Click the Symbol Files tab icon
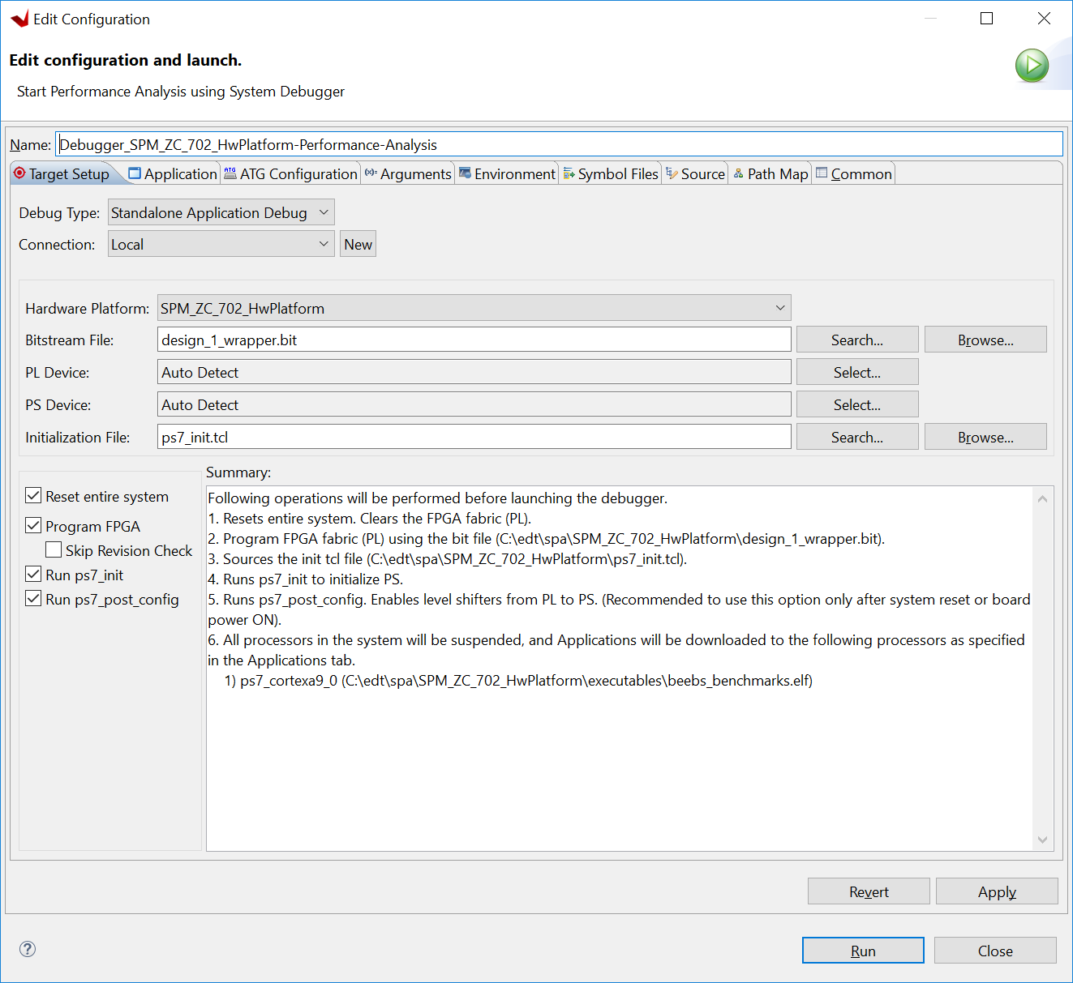The image size is (1073, 983). coord(568,173)
